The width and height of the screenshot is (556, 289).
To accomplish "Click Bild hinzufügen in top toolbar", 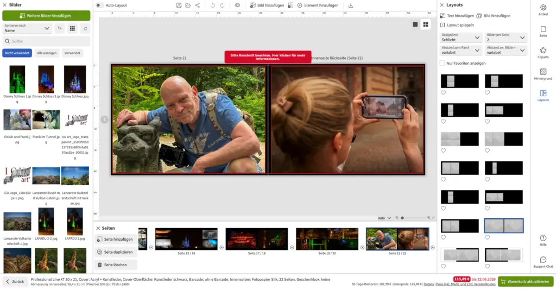I will point(267,5).
